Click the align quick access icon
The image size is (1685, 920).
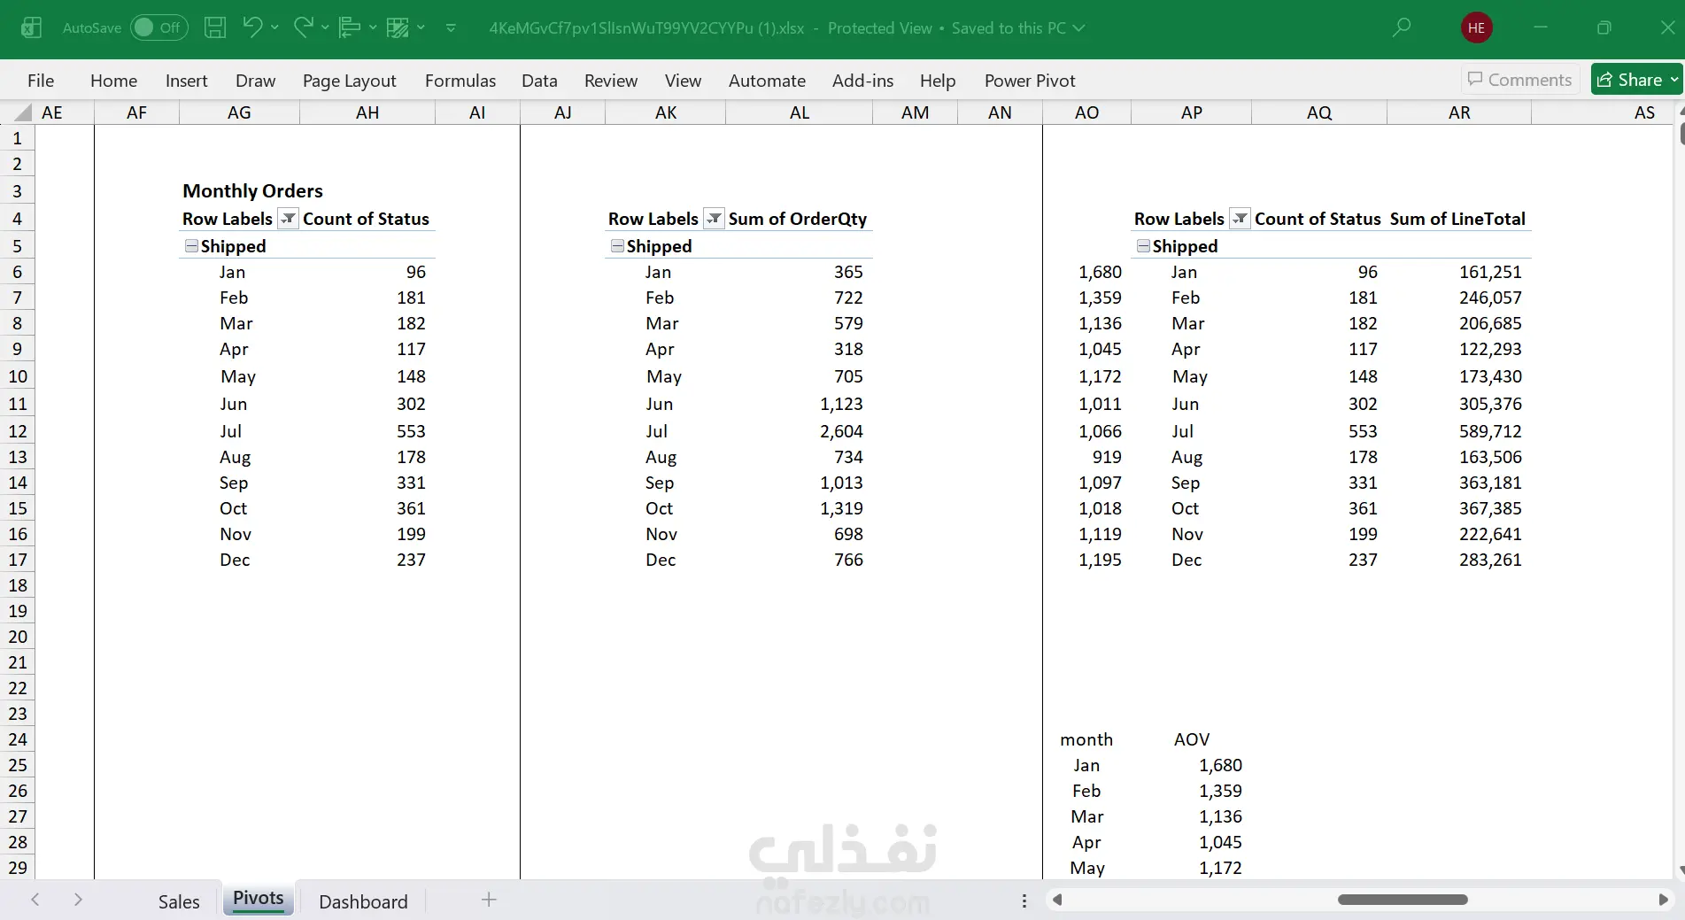click(350, 27)
